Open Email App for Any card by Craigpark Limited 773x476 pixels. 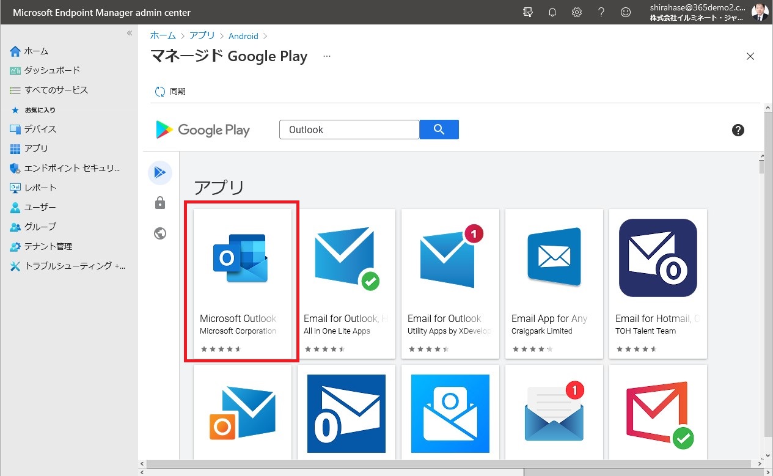tap(554, 284)
